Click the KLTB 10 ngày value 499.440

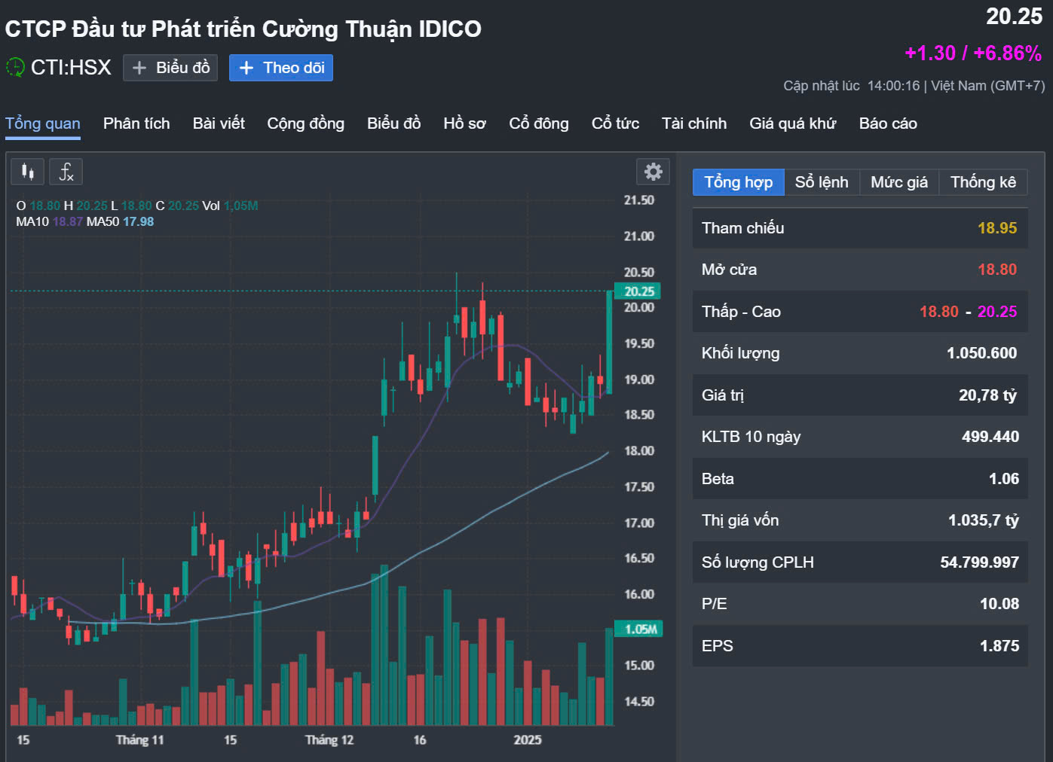990,437
